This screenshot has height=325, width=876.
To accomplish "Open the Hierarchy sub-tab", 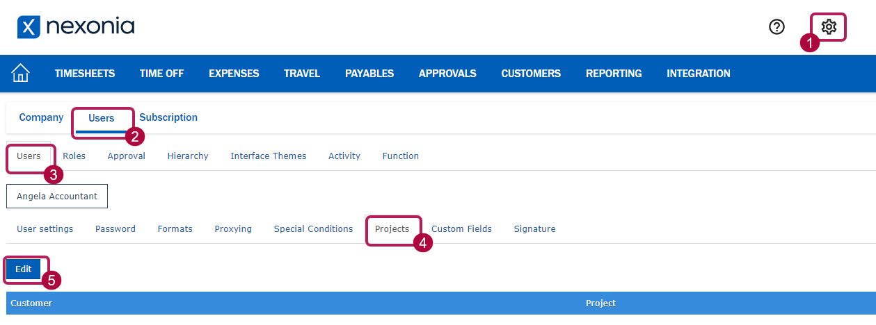I will pyautogui.click(x=188, y=156).
